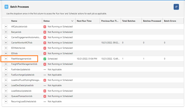The image size is (185, 108).
Task: Click the 'Batch Processes' panel title
Action: tap(20, 7)
